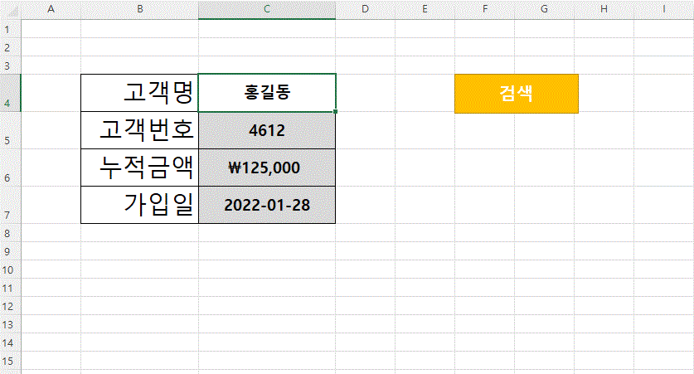Select row 10 header
The height and width of the screenshot is (374, 694).
pyautogui.click(x=10, y=270)
